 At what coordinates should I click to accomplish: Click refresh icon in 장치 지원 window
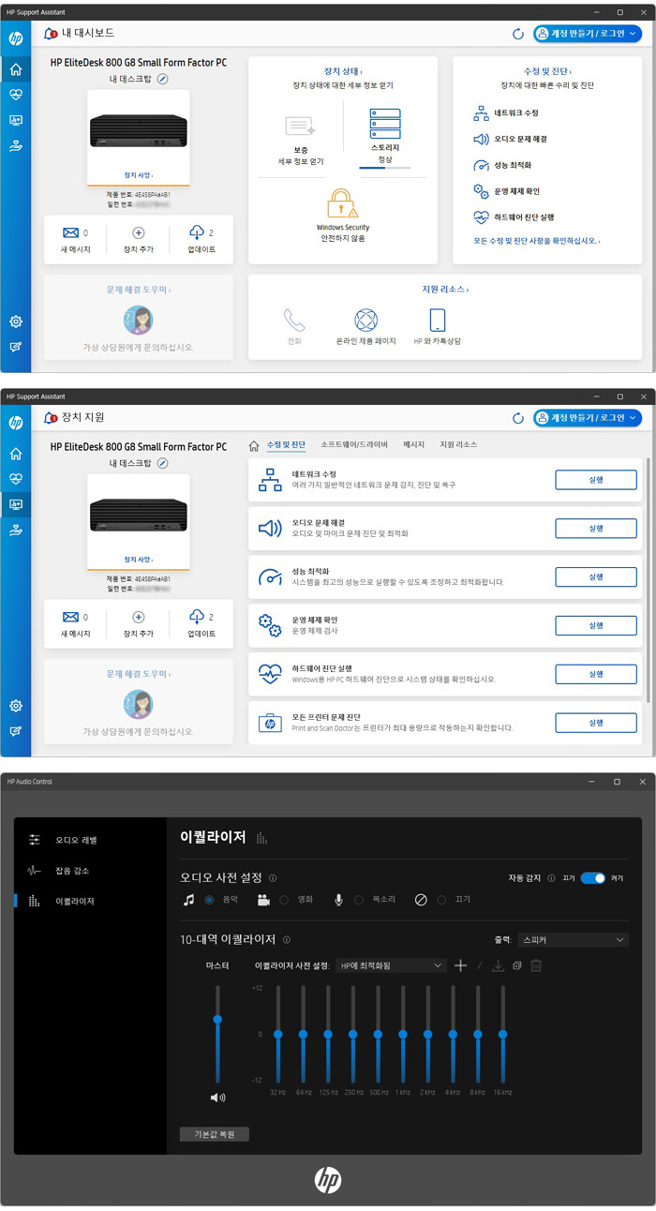(x=518, y=418)
